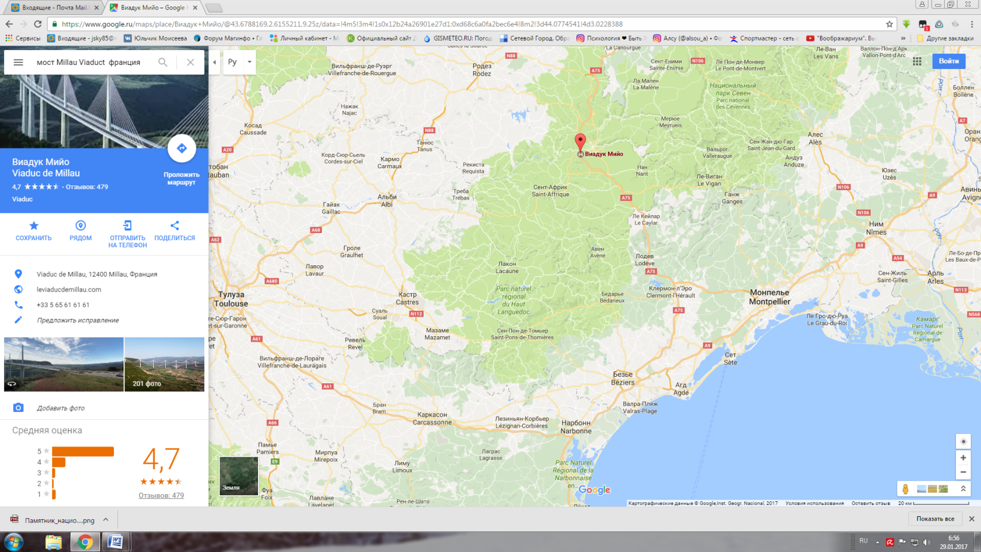Viewport: 981px width, 552px height.
Task: Open the Windows Start button
Action: pyautogui.click(x=14, y=542)
